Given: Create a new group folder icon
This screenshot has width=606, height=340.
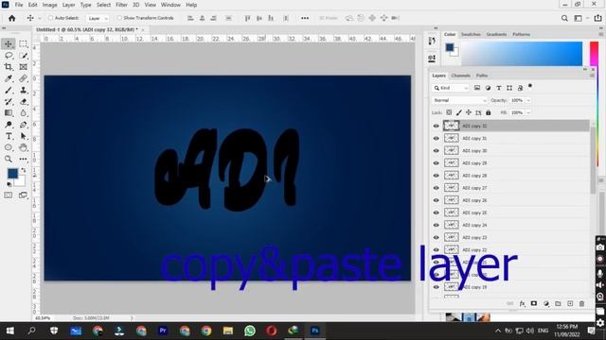Looking at the screenshot, I should pos(558,304).
